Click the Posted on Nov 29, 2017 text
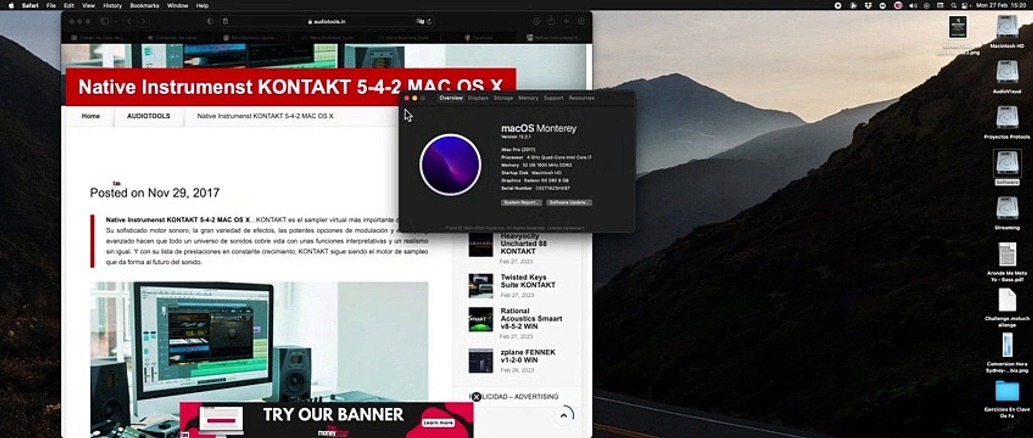 (x=155, y=193)
